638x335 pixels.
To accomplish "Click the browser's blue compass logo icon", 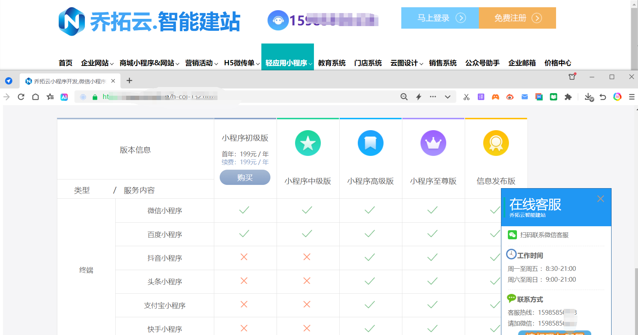I will [9, 81].
